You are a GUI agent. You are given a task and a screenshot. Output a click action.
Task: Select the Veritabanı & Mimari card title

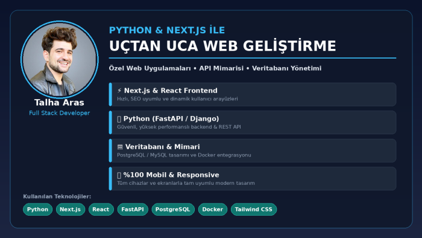[163, 147]
